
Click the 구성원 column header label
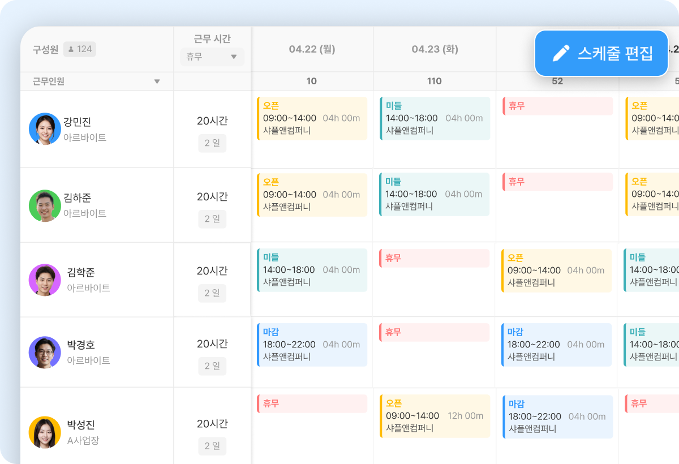[x=45, y=49]
